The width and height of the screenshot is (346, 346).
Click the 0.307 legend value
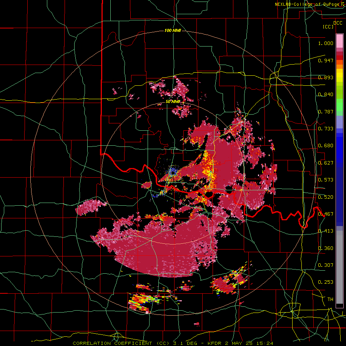point(326,265)
